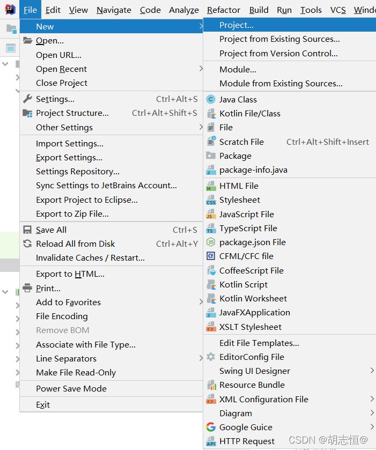This screenshot has height=450, width=376.
Task: Open the Build menu
Action: coord(259,10)
